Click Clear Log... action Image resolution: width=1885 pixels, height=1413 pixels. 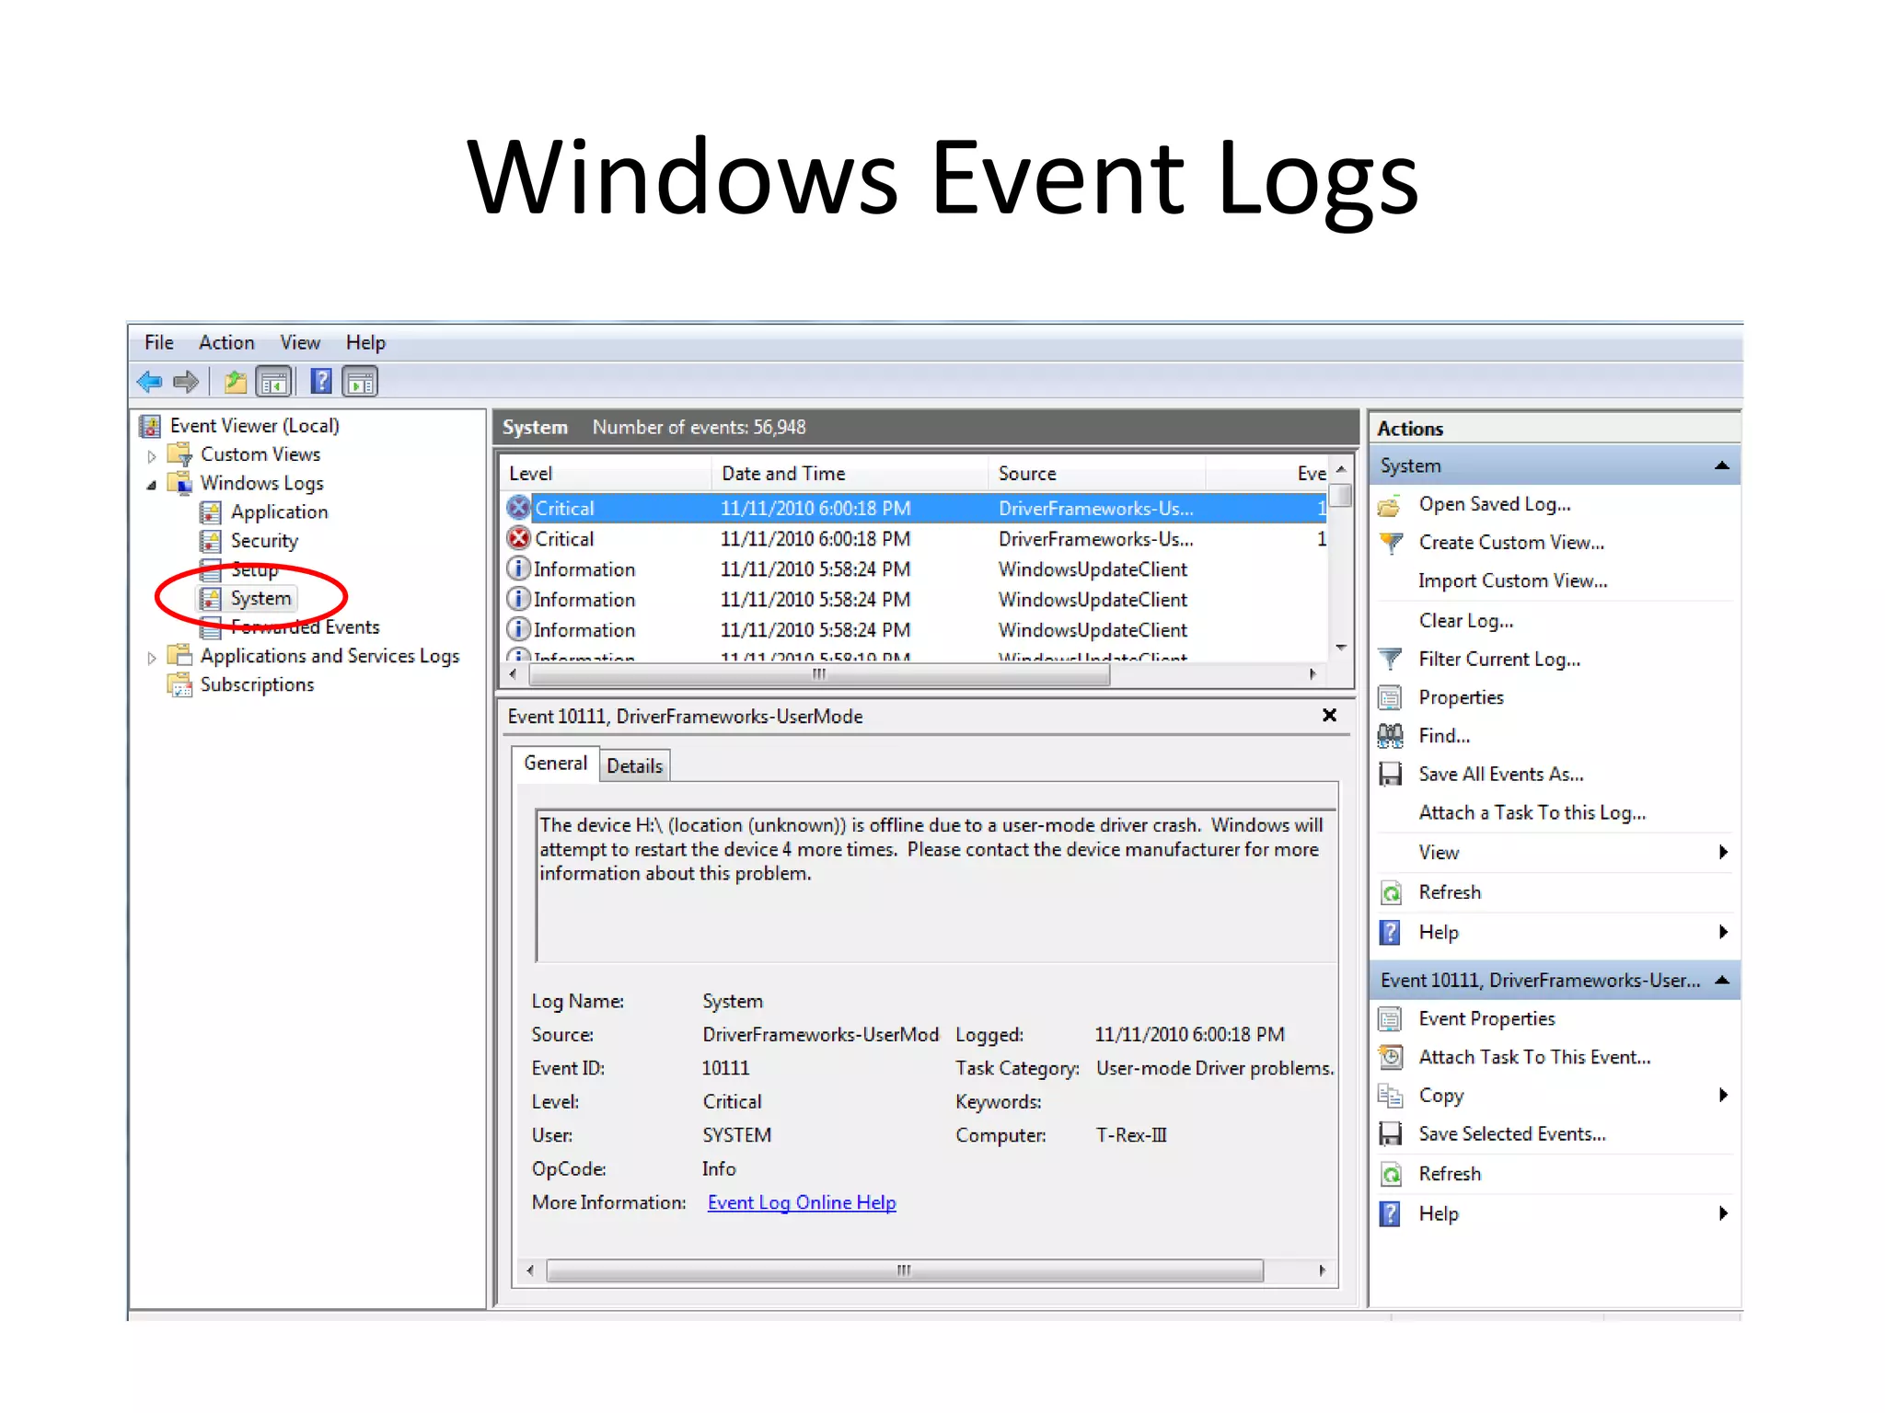(x=1465, y=621)
